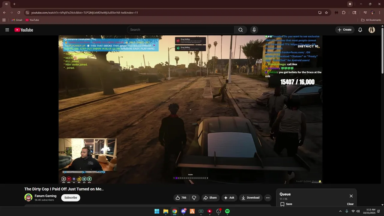Click the install app icon in address bar

click(x=320, y=13)
